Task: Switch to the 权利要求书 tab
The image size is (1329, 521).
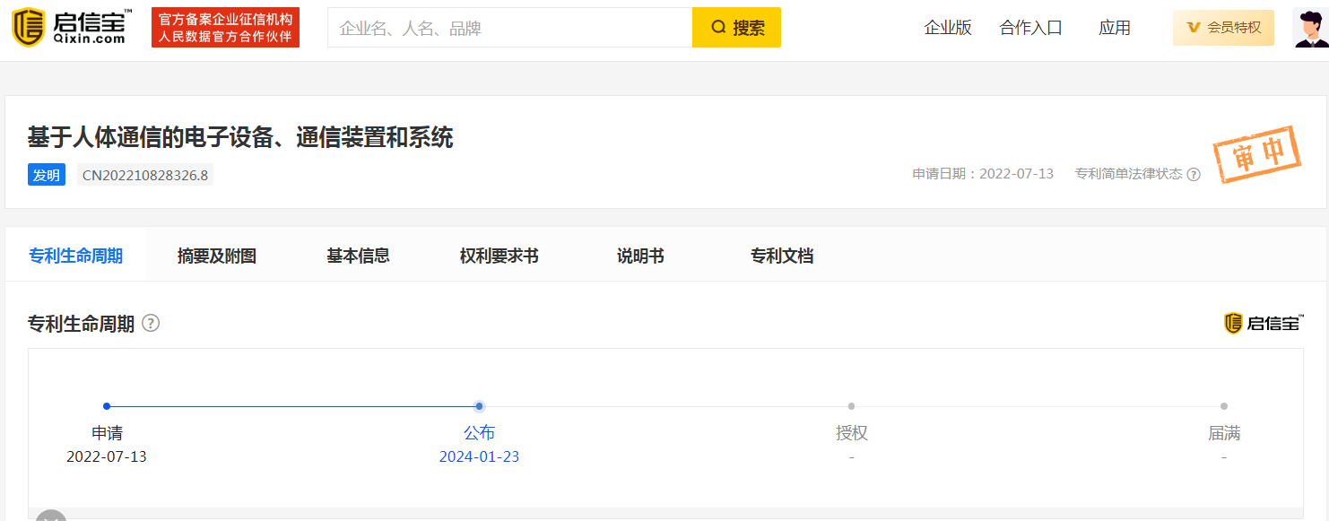Action: 499,256
